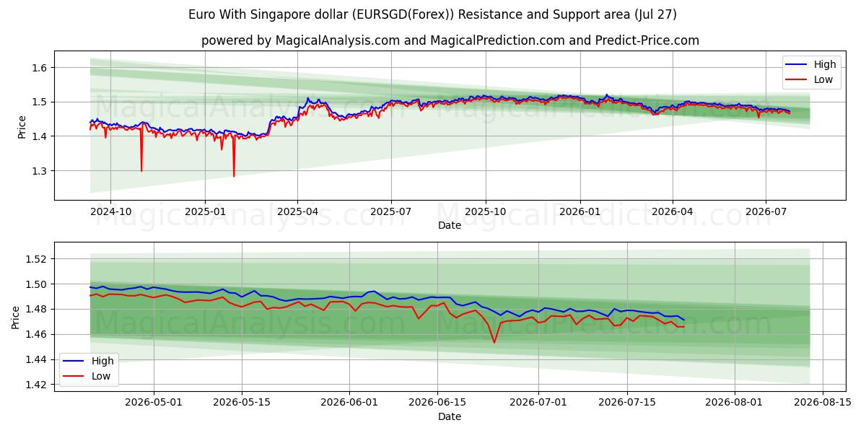Click 'Low' in the lower chart legend
The width and height of the screenshot is (866, 433).
coord(101,376)
